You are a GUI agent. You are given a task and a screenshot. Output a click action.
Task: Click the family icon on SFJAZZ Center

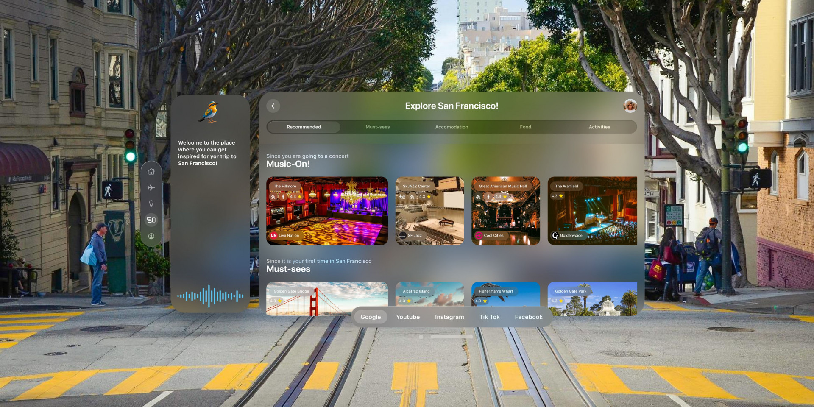coord(402,197)
